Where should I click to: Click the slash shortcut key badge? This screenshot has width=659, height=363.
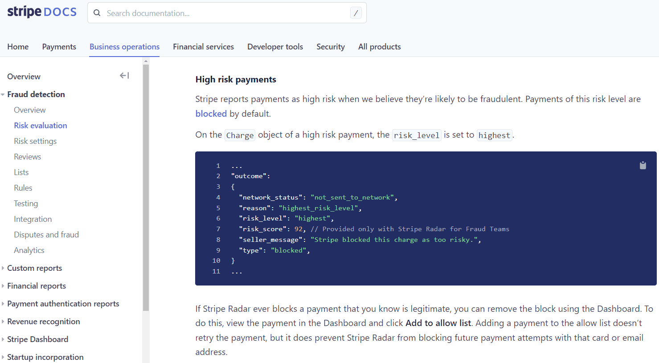[x=356, y=13]
